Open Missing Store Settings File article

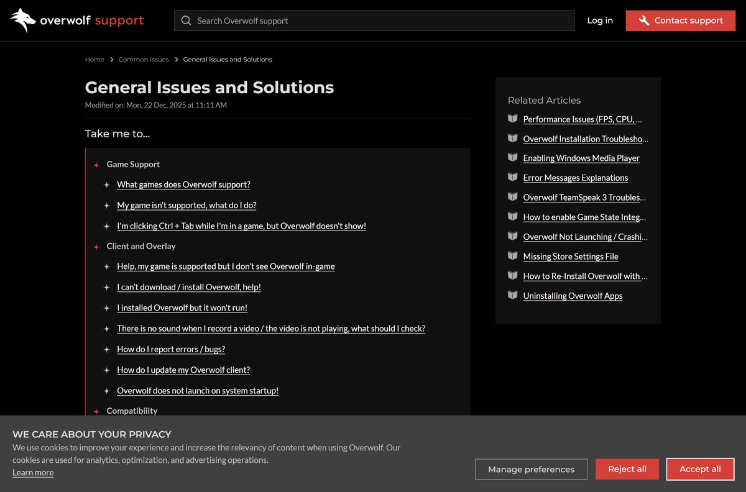(571, 257)
